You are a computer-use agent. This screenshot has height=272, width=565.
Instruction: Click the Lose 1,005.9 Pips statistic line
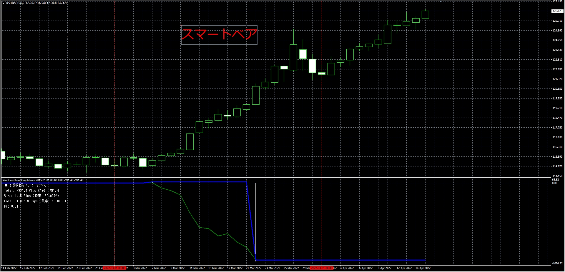coord(35,201)
